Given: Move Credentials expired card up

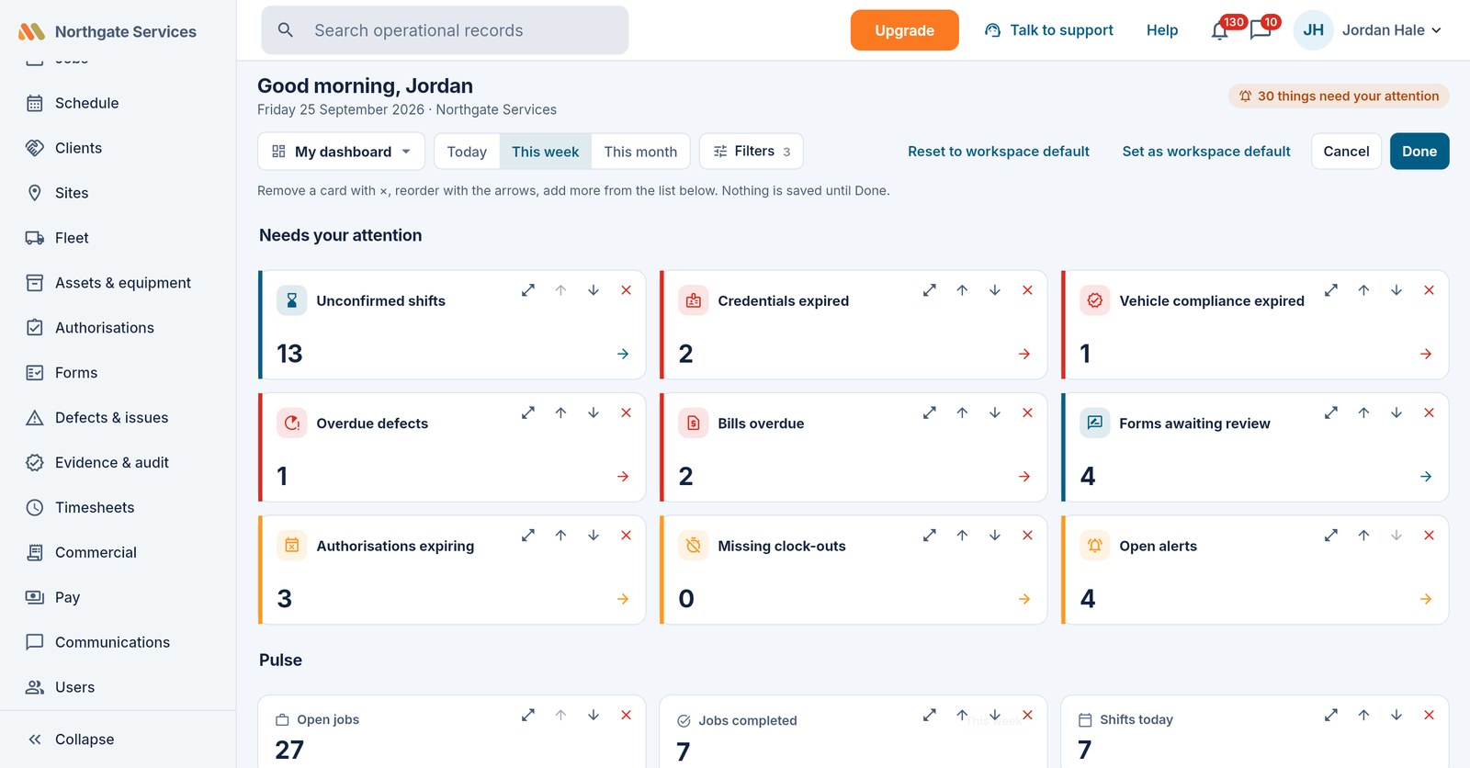Looking at the screenshot, I should [962, 290].
